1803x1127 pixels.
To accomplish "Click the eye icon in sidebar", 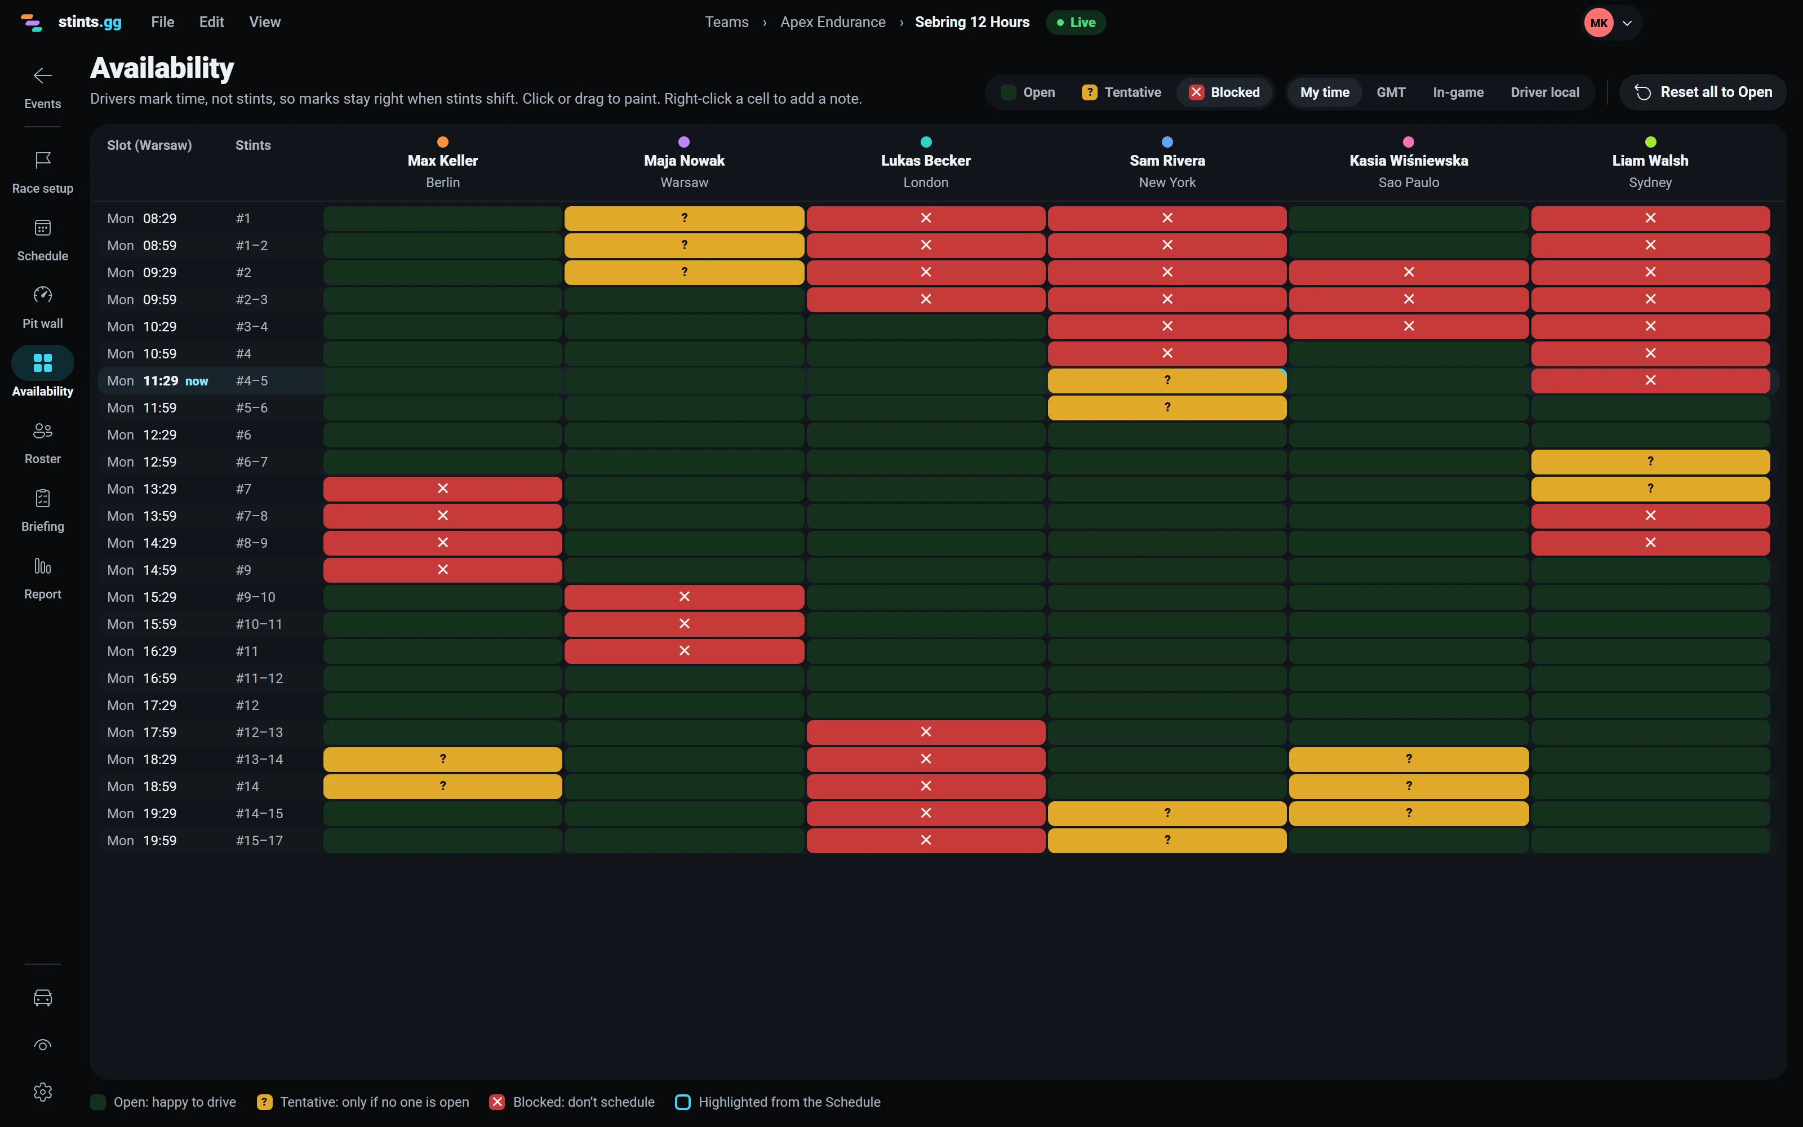I will (x=42, y=1045).
